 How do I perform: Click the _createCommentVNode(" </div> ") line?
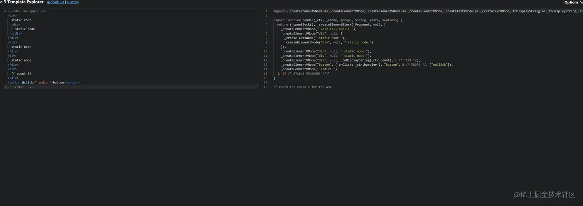click(x=308, y=69)
